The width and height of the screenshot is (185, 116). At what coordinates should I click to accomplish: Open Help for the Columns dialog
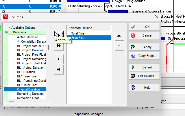pyautogui.click(x=144, y=88)
